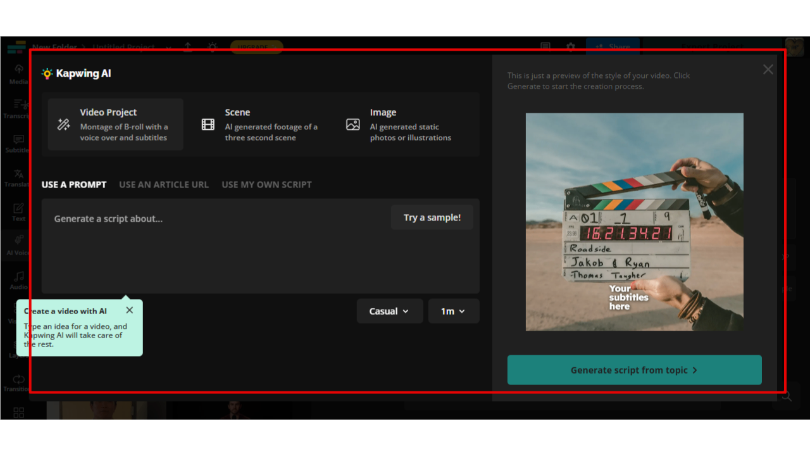
Task: Open the Media panel in the sidebar
Action: click(17, 72)
